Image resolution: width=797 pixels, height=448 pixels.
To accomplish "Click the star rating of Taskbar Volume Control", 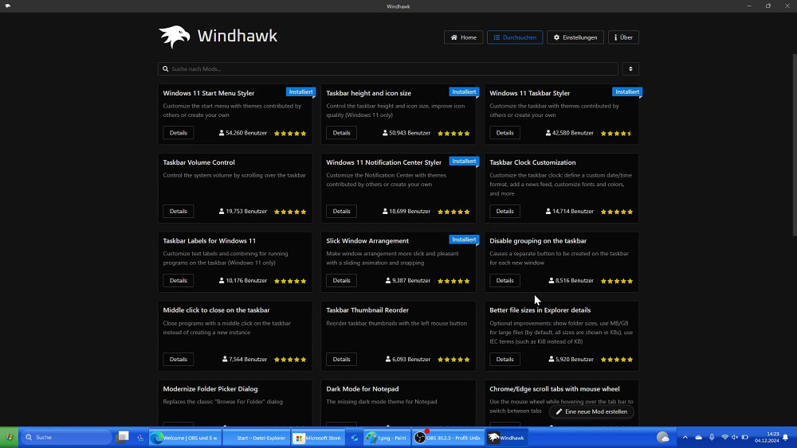I will [x=290, y=212].
